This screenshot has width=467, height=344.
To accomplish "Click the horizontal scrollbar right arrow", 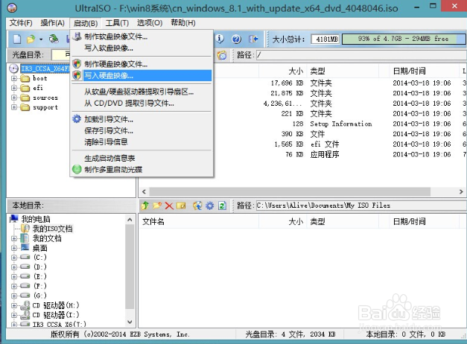I will (461, 191).
